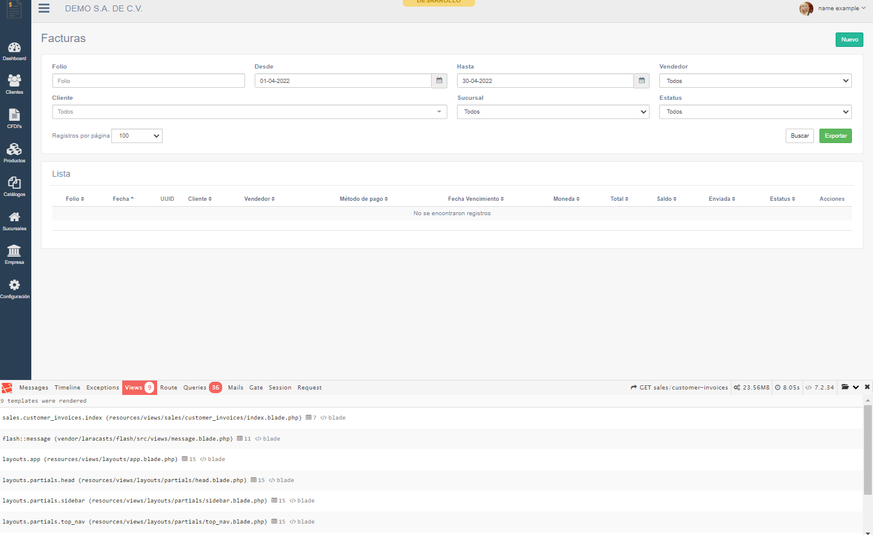The image size is (873, 535).
Task: Open the Desde calendar picker icon
Action: tap(440, 81)
